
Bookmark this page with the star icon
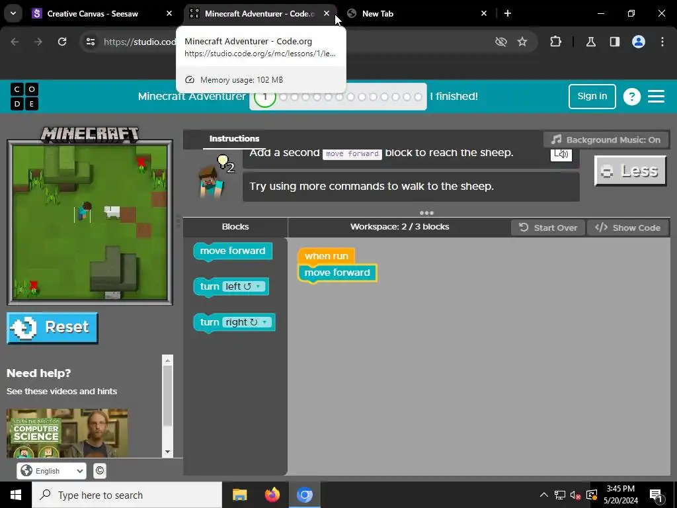pyautogui.click(x=522, y=42)
